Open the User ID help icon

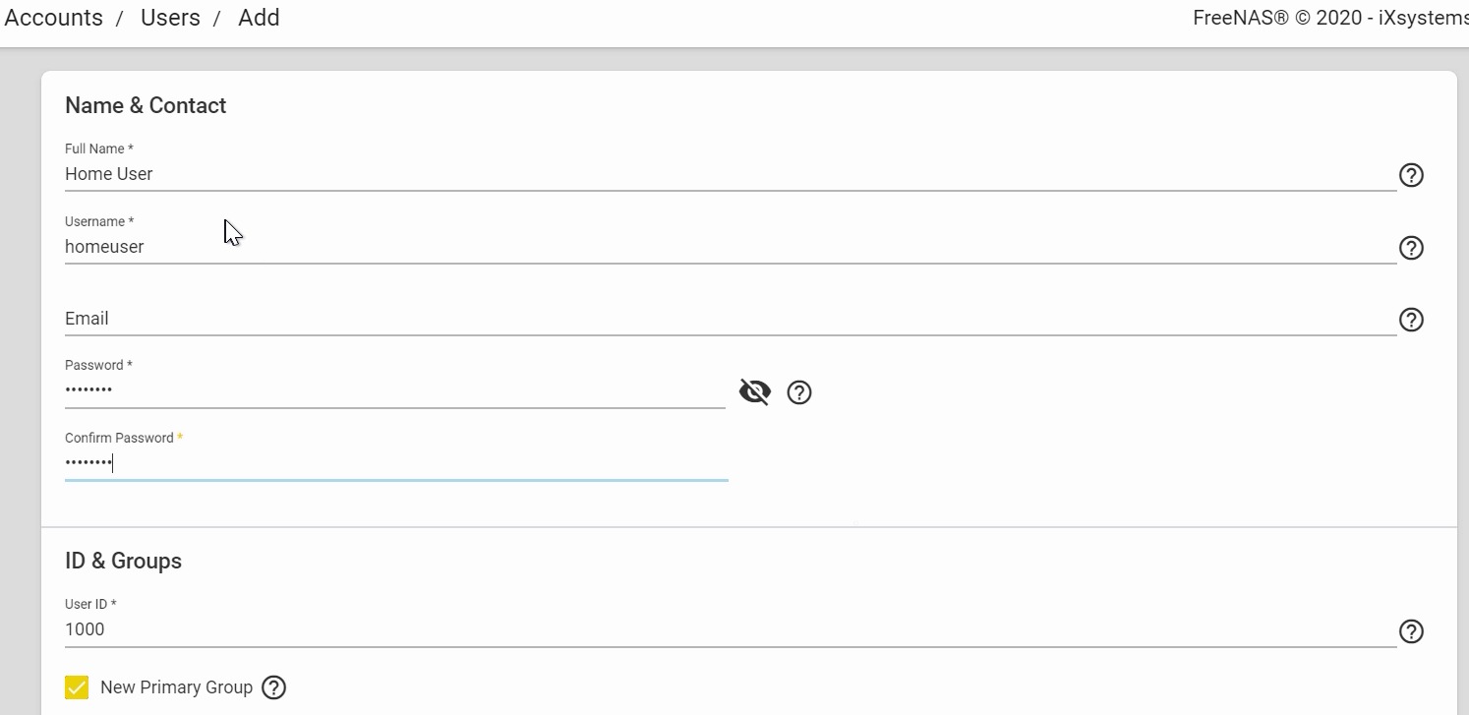coord(1411,631)
